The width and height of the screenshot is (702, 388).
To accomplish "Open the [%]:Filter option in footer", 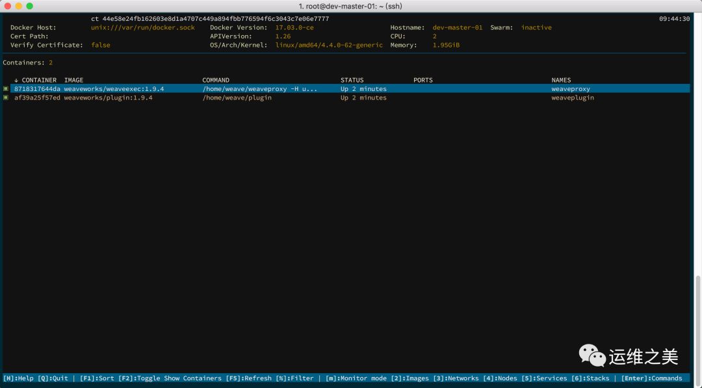I will [294, 378].
